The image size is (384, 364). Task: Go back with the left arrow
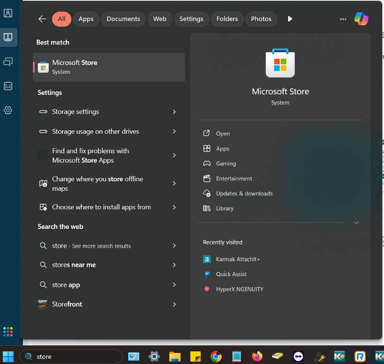[x=42, y=19]
